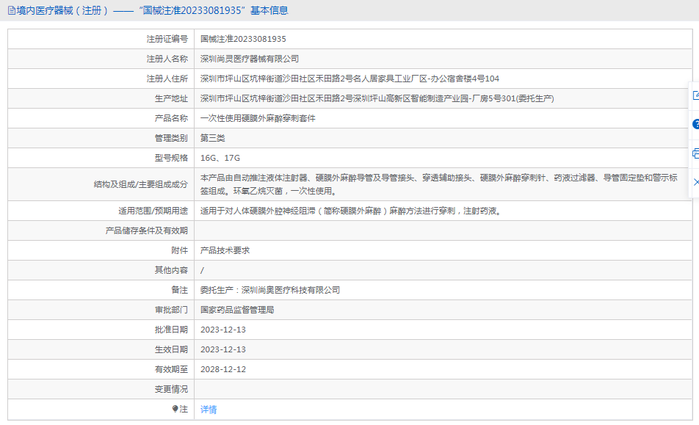
Task: Click the 注 label in the last row
Action: [184, 409]
